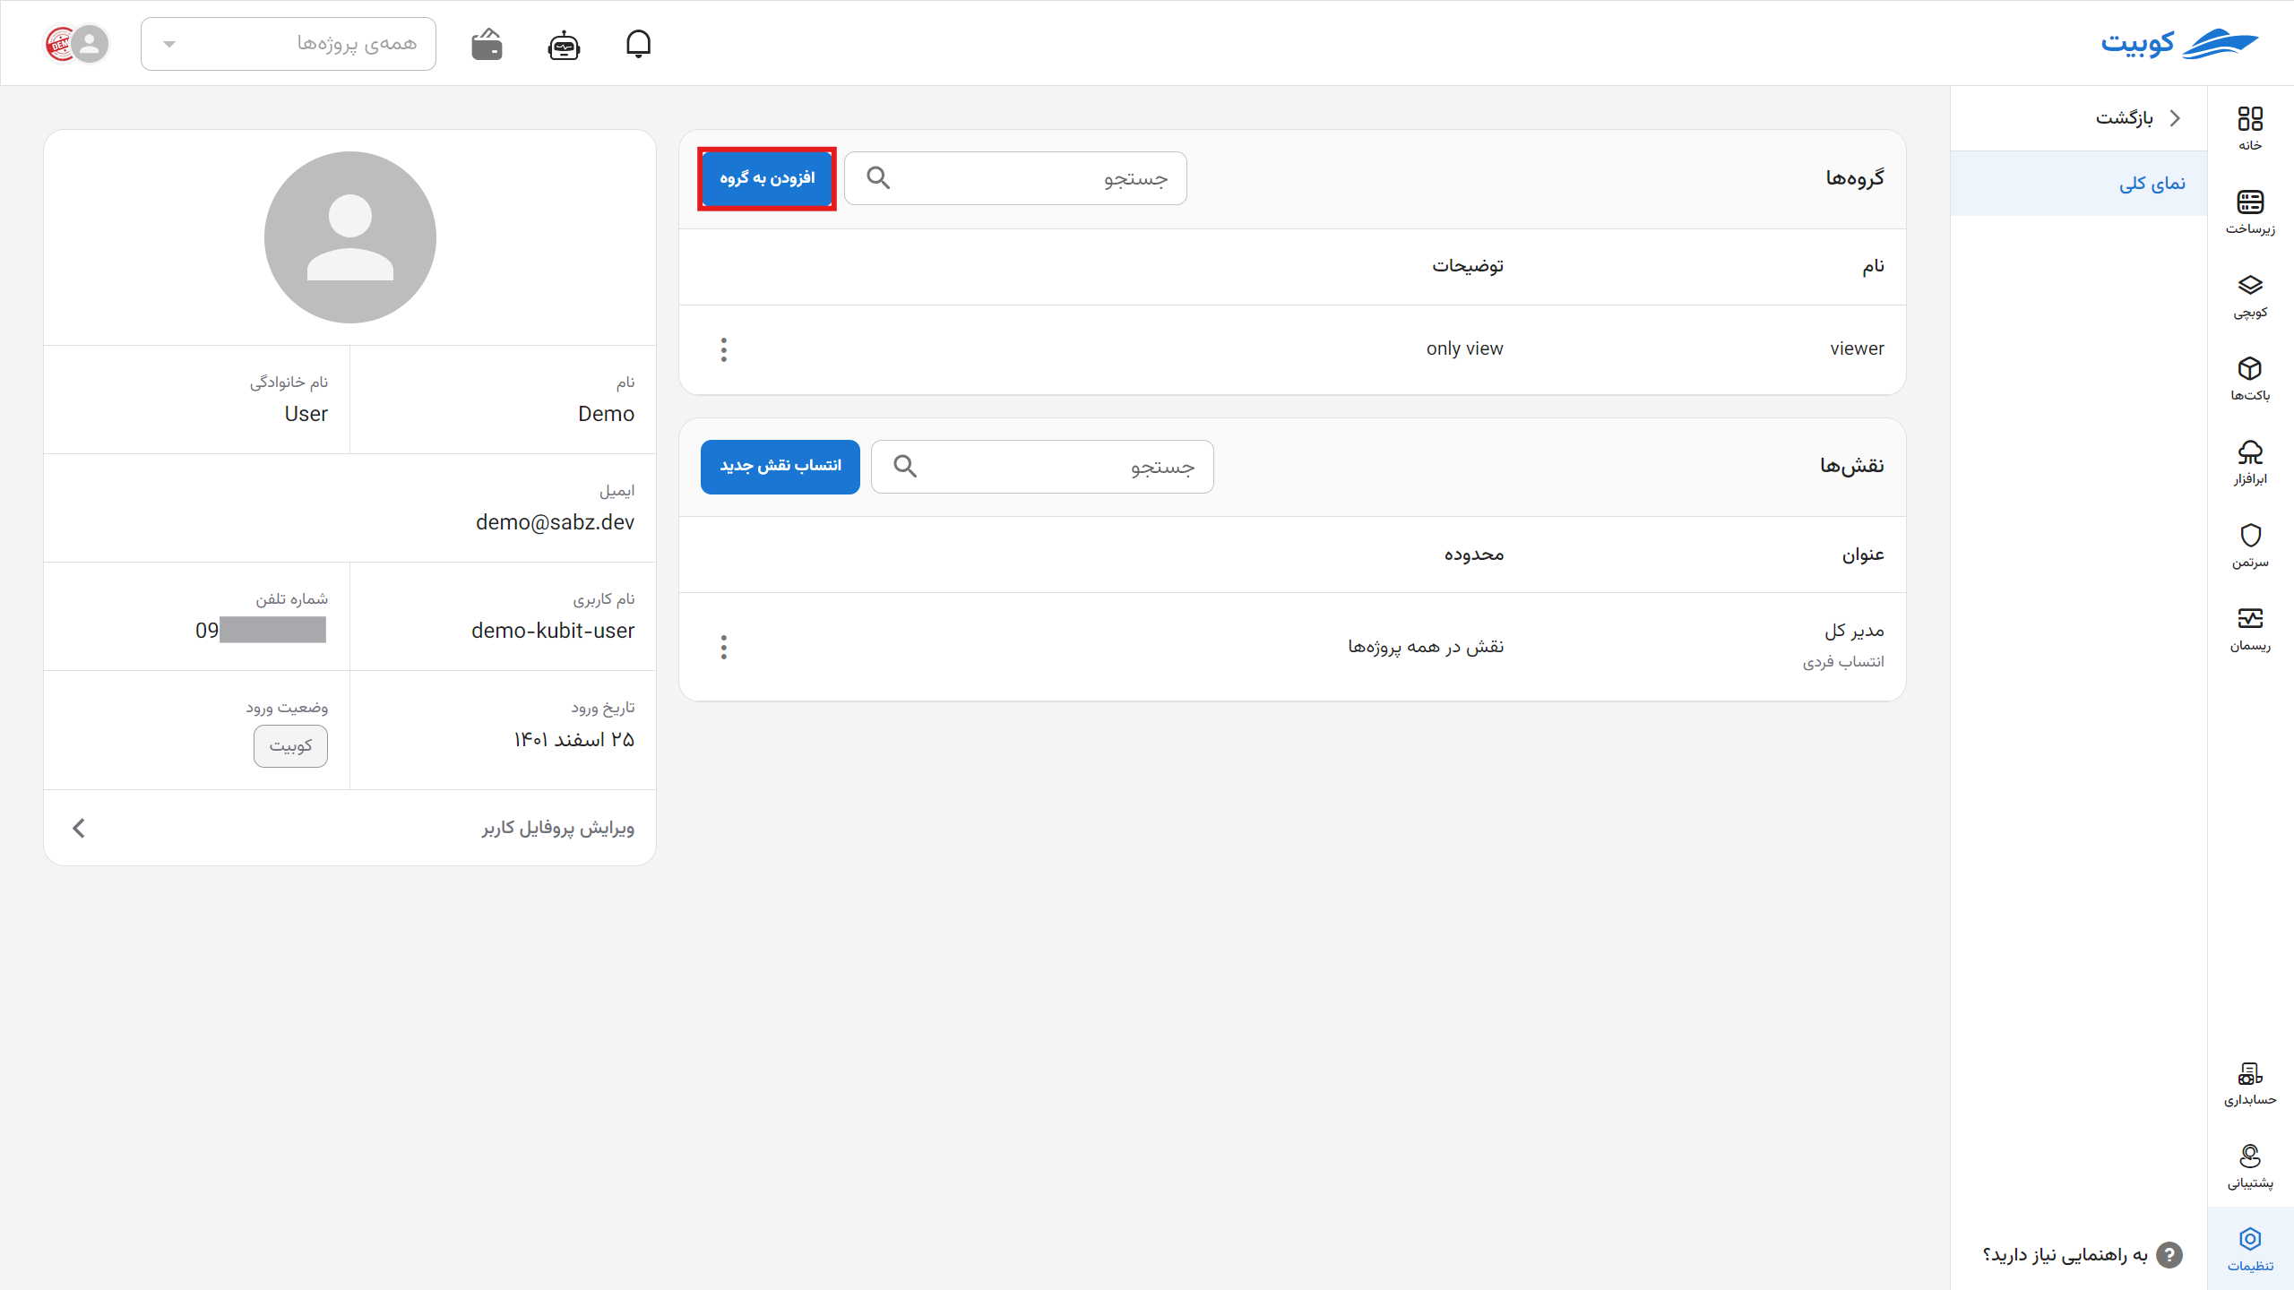Focus the groups جستجو search field
Screen dimensions: 2294x1290
[1015, 178]
